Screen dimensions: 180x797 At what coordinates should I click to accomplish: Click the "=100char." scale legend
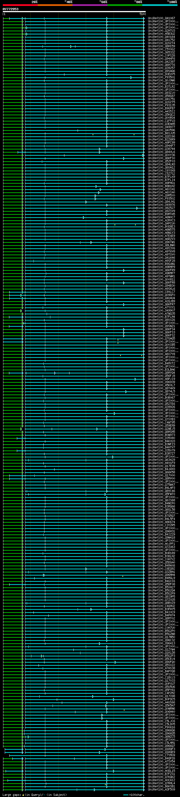137,794
